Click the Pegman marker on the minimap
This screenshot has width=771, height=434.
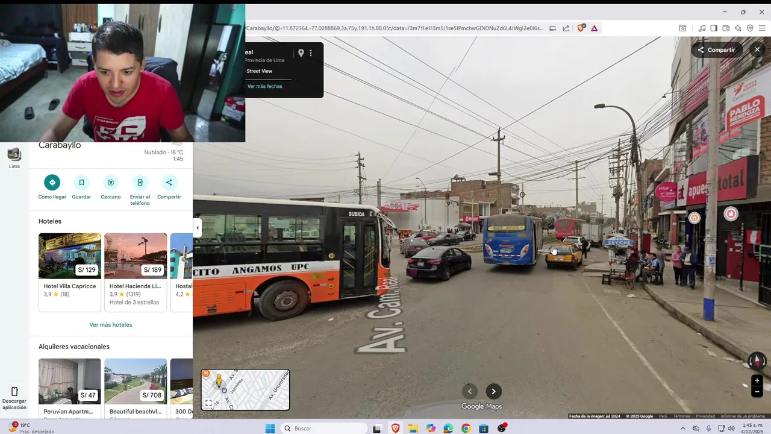[x=219, y=381]
